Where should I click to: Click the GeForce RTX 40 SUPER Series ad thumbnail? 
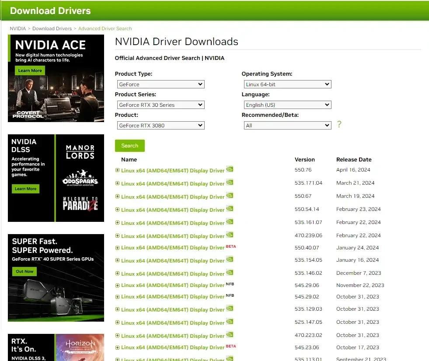coord(56,278)
